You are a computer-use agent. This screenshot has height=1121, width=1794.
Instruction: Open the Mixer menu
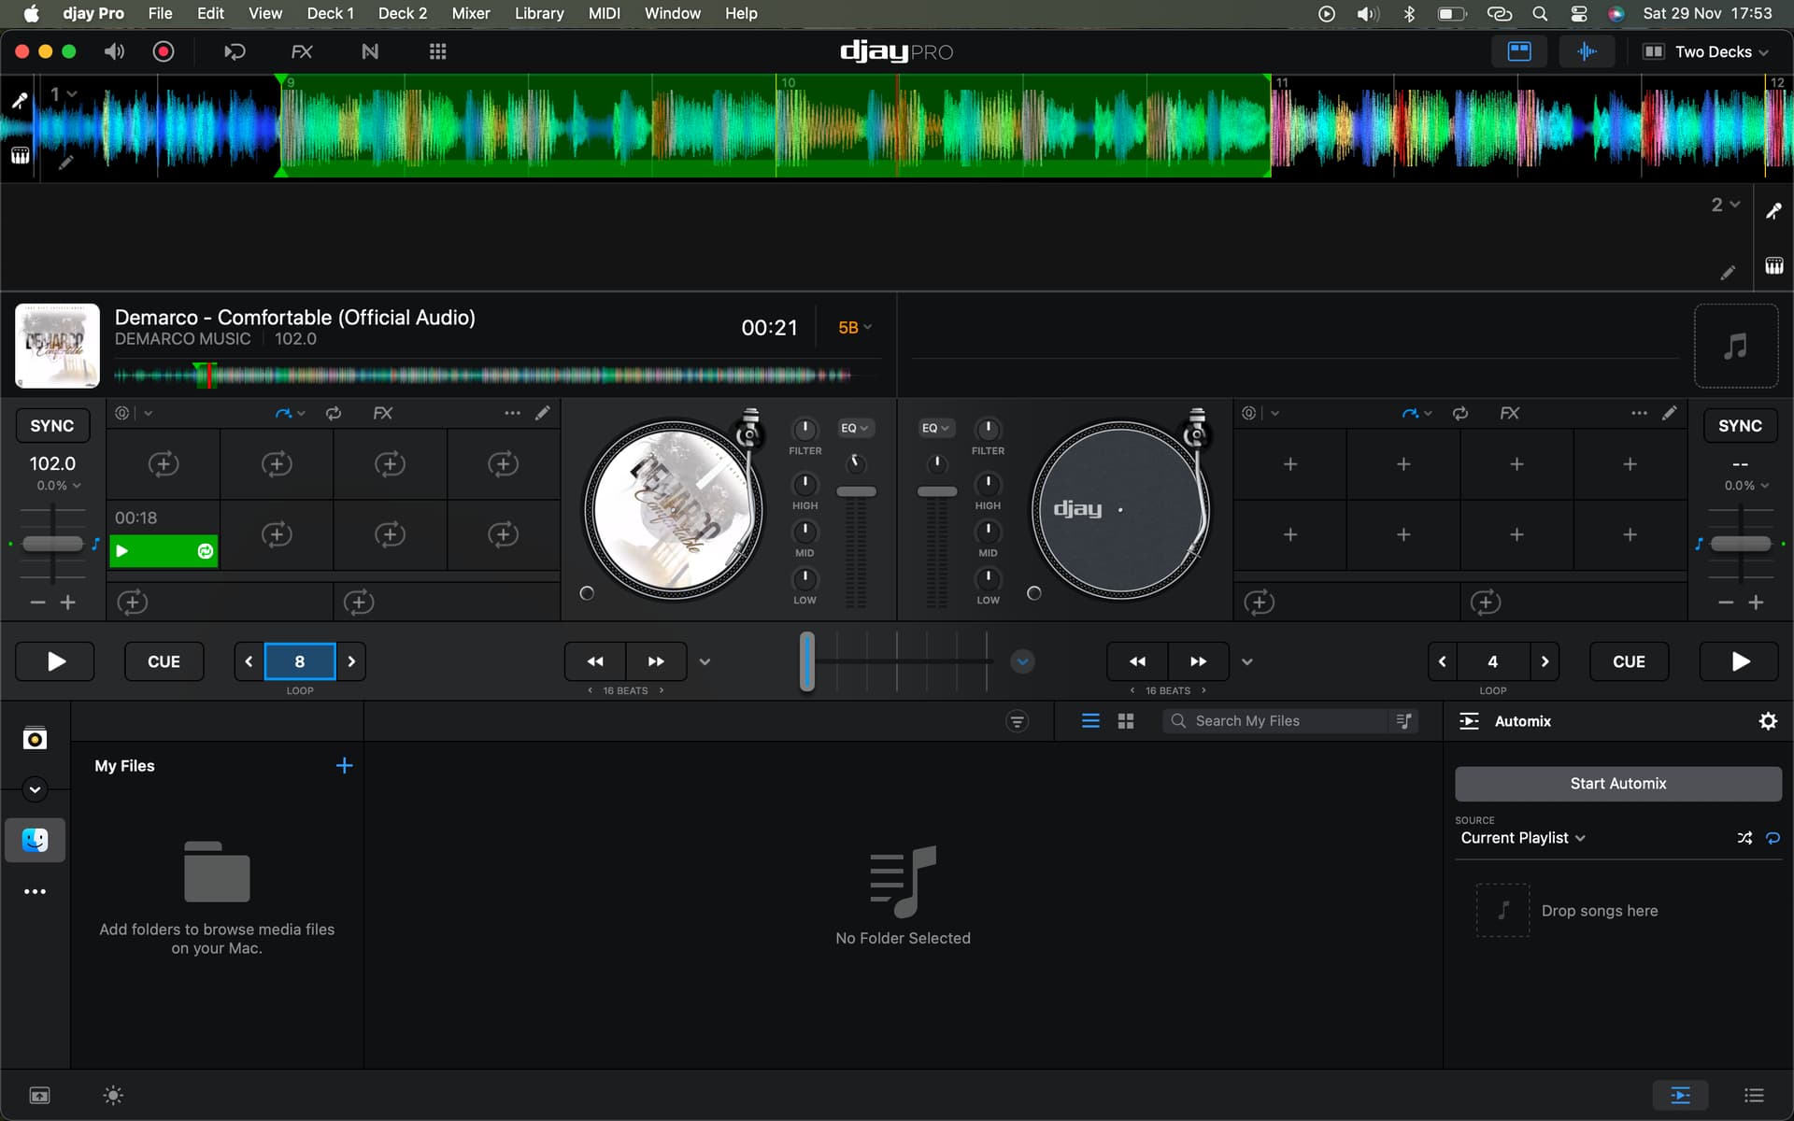[x=470, y=13]
